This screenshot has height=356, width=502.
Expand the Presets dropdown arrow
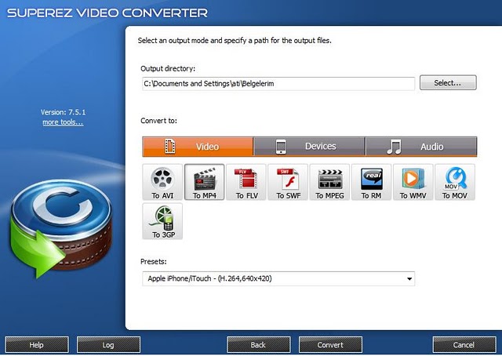point(409,279)
